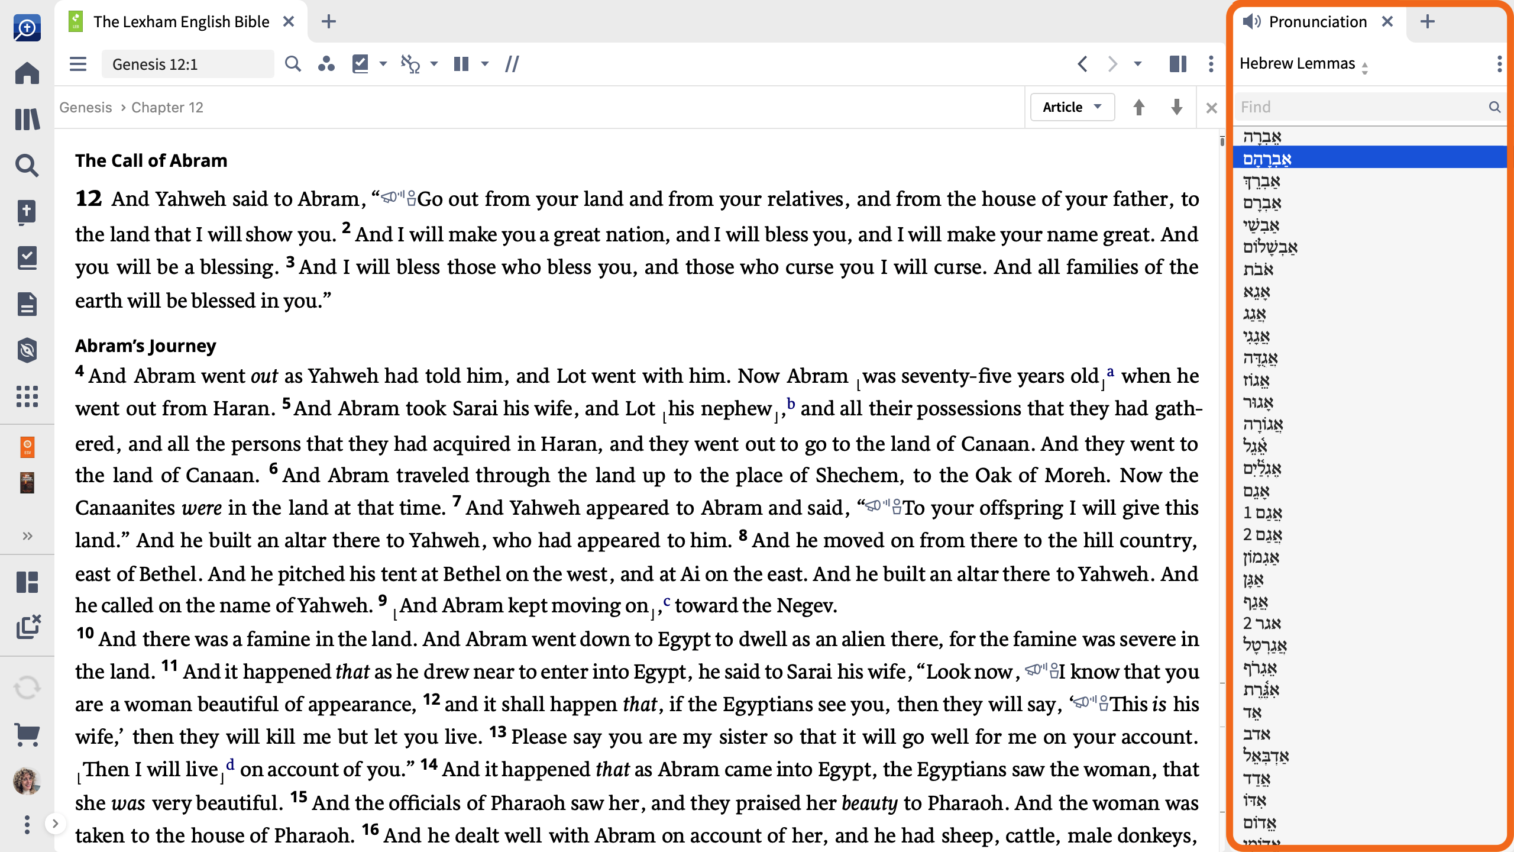Toggle the interlinear display icon
1514x852 pixels.
tap(410, 64)
